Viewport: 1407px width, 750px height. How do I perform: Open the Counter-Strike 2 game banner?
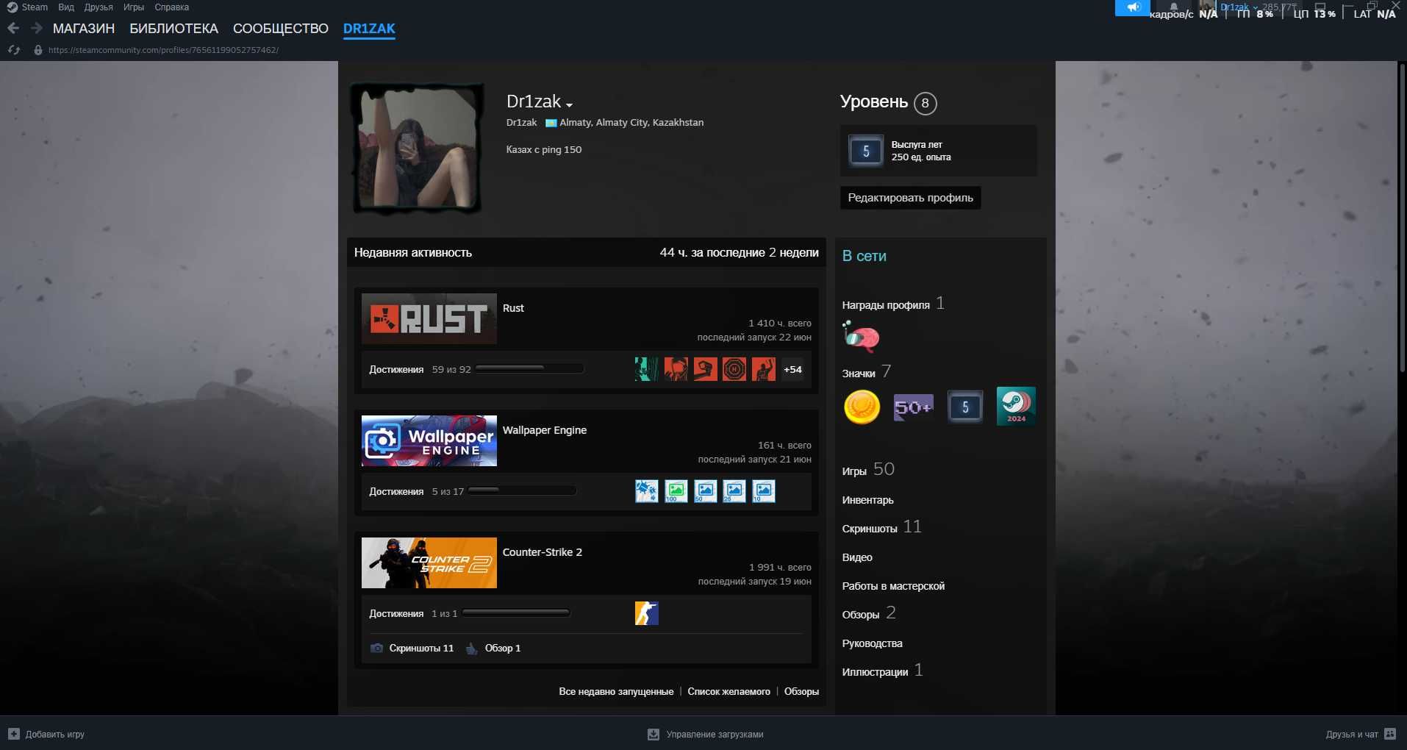coord(429,562)
